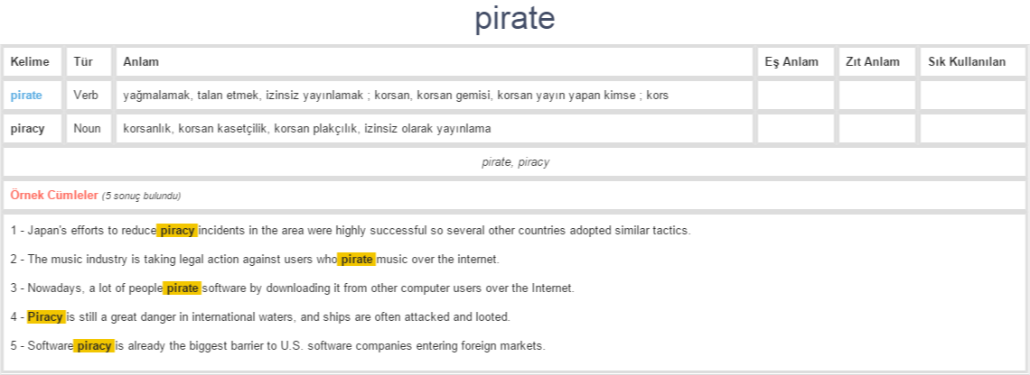Image resolution: width=1030 pixels, height=375 pixels.
Task: Select the Sık Kullanılan column header
Action: [x=967, y=62]
